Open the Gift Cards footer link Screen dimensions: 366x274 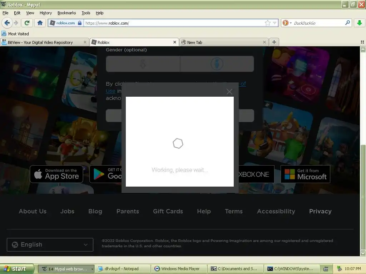[x=168, y=211]
